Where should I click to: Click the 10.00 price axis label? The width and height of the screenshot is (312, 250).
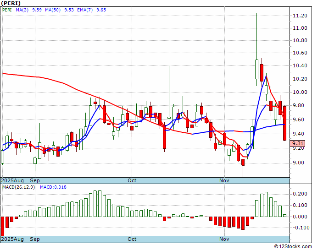pyautogui.click(x=300, y=92)
